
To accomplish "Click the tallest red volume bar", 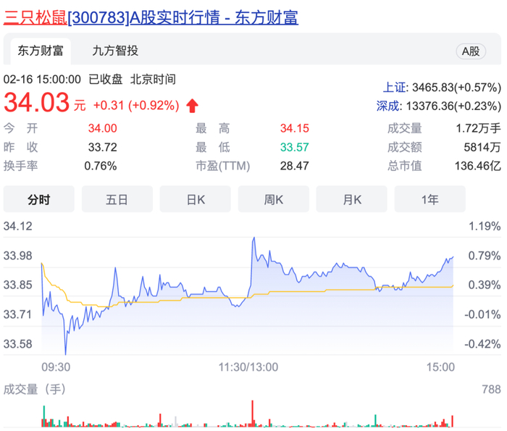I will (253, 414).
